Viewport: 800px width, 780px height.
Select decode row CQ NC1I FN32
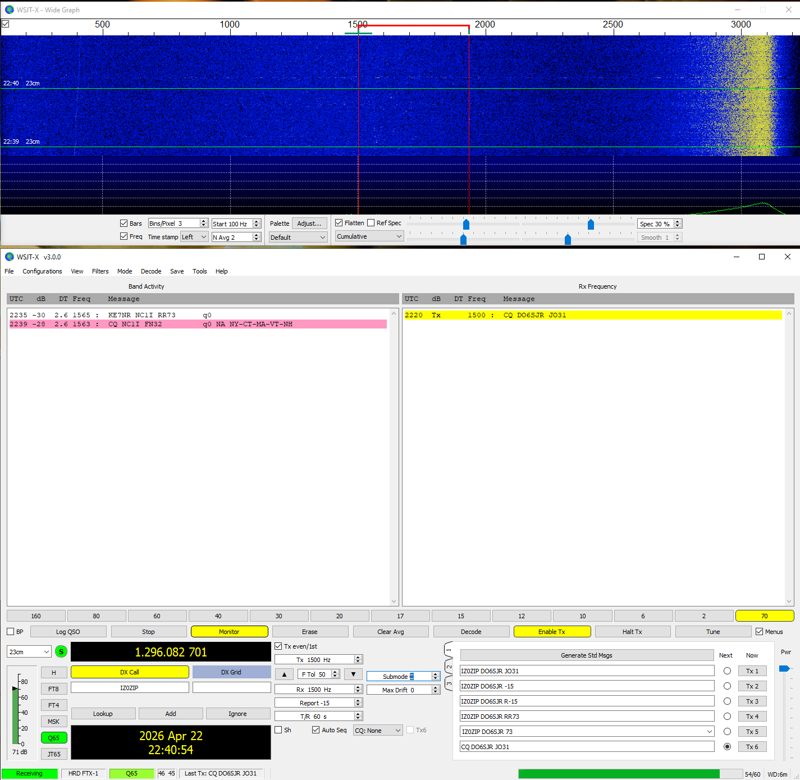[x=198, y=324]
